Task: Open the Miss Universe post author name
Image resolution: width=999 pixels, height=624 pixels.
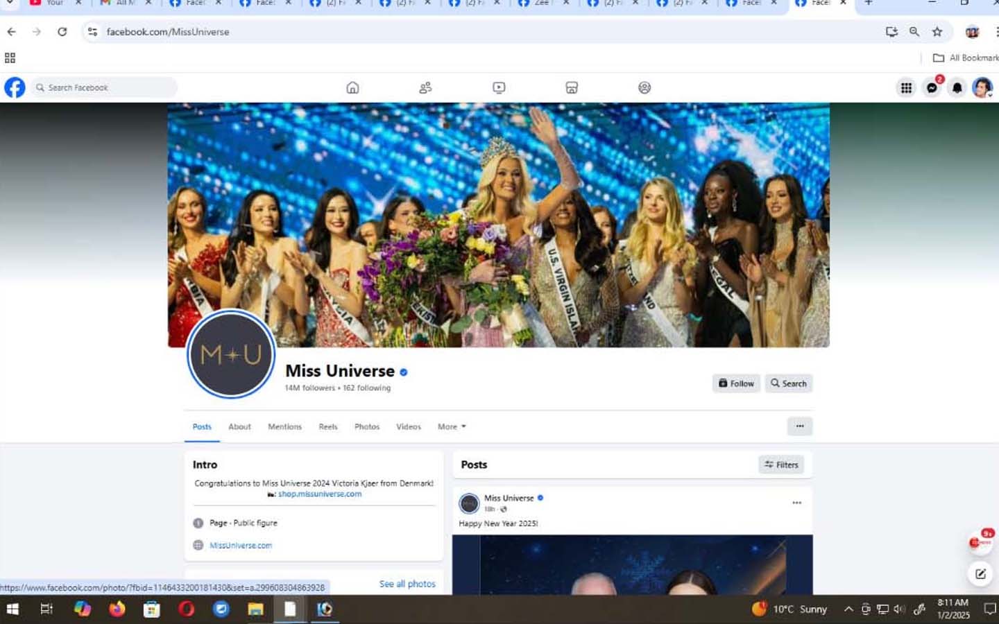Action: [x=509, y=498]
